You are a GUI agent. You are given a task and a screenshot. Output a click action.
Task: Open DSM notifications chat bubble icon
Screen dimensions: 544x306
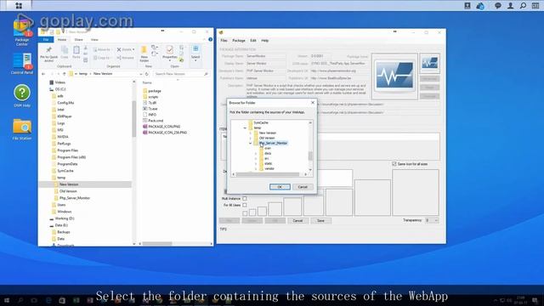click(x=498, y=6)
